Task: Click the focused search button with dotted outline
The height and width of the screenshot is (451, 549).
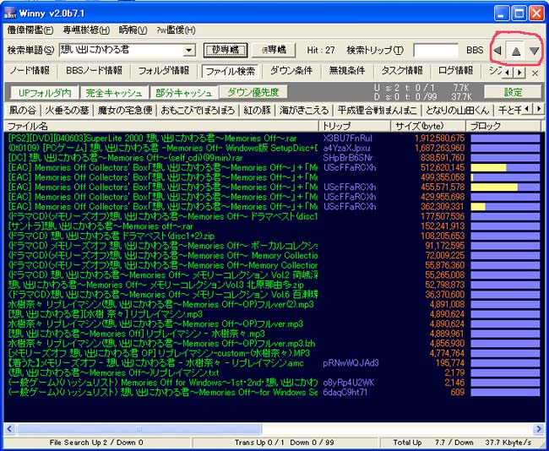Action: (226, 50)
